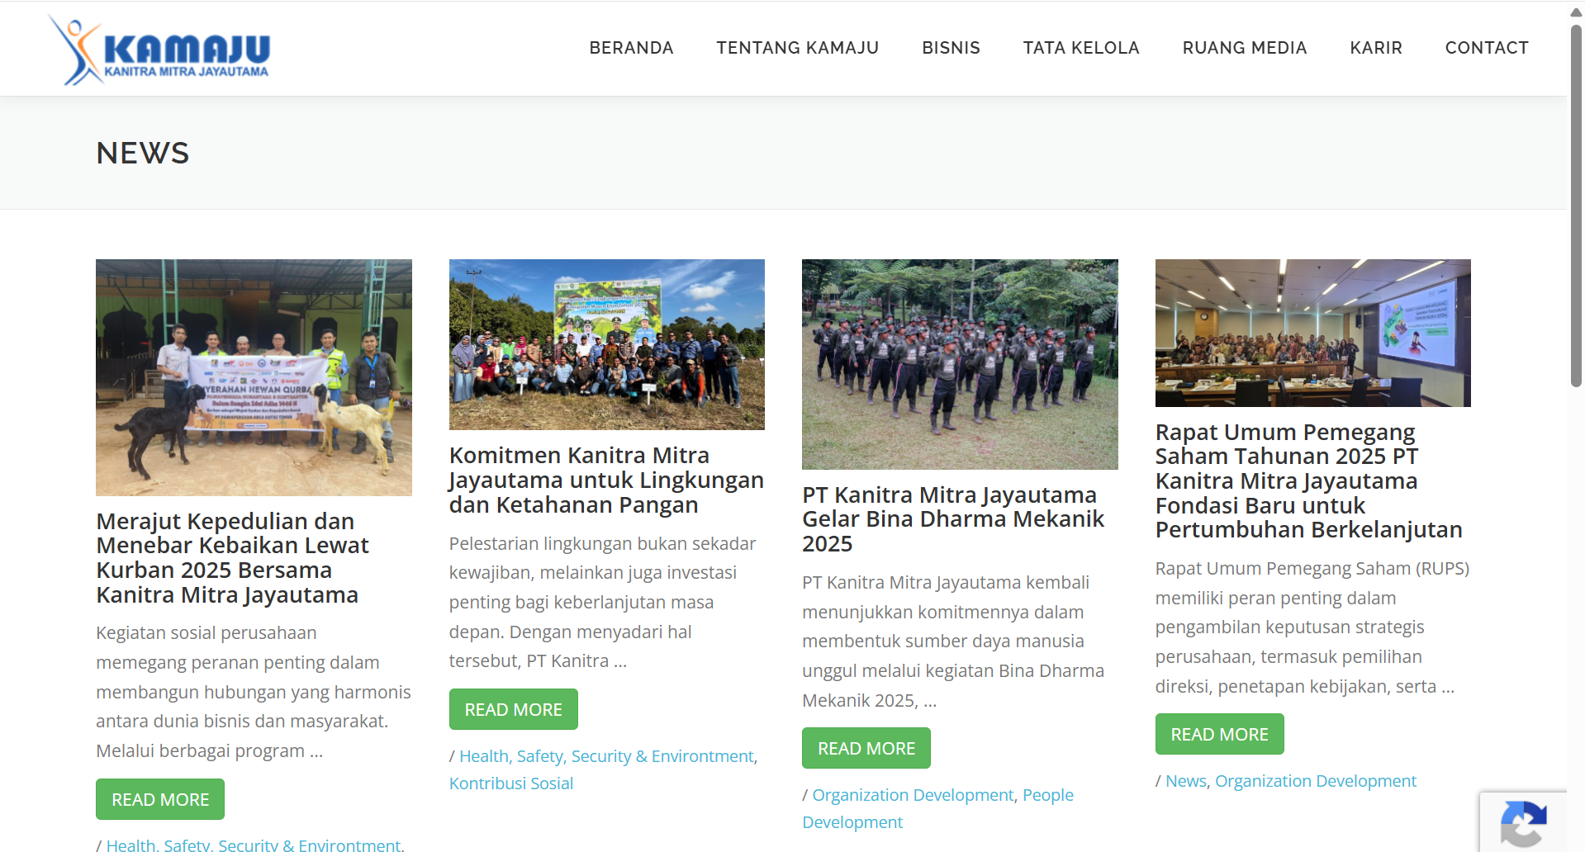Viewport: 1585px width, 852px height.
Task: Click the Bina Dharma Mekanik article thumbnail
Action: point(959,364)
